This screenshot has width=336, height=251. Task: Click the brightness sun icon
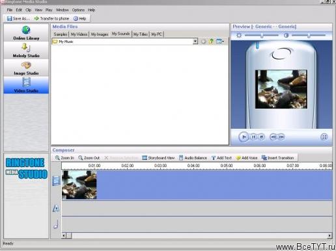(x=239, y=35)
